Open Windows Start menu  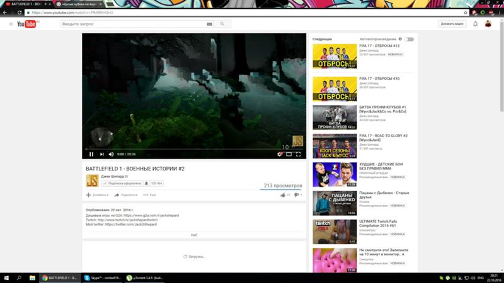coord(6,278)
